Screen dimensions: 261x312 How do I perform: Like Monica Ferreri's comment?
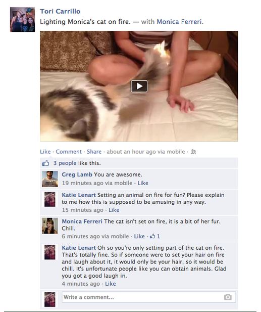point(139,236)
